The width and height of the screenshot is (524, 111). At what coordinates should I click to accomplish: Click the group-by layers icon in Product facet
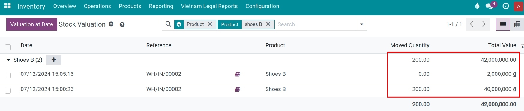click(179, 24)
